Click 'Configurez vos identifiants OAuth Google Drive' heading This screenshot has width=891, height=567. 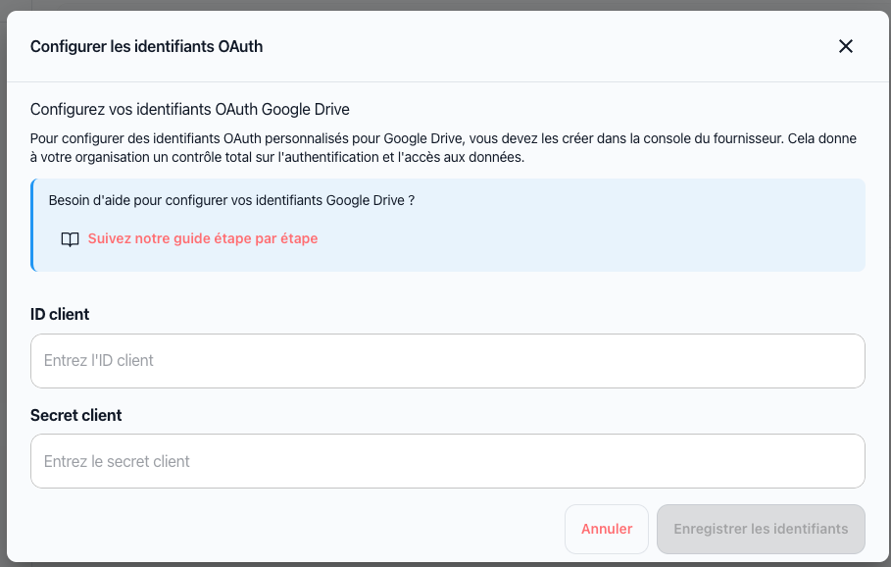tap(190, 109)
